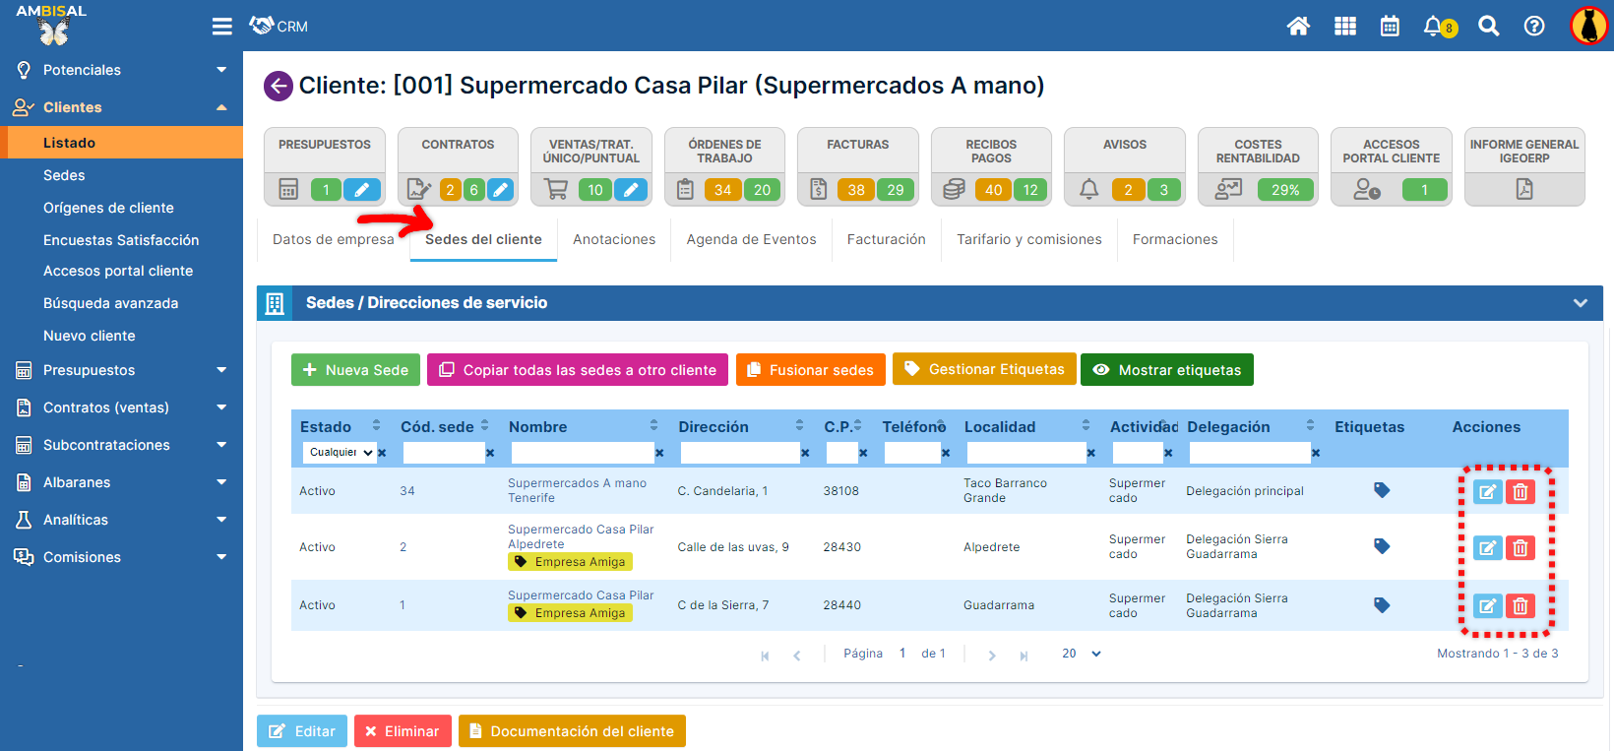Switch to the Anotaciones tab
The height and width of the screenshot is (751, 1614).
(x=613, y=239)
